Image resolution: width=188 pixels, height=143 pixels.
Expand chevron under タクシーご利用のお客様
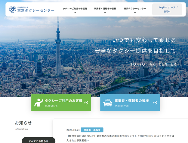pyautogui.click(x=75, y=12)
